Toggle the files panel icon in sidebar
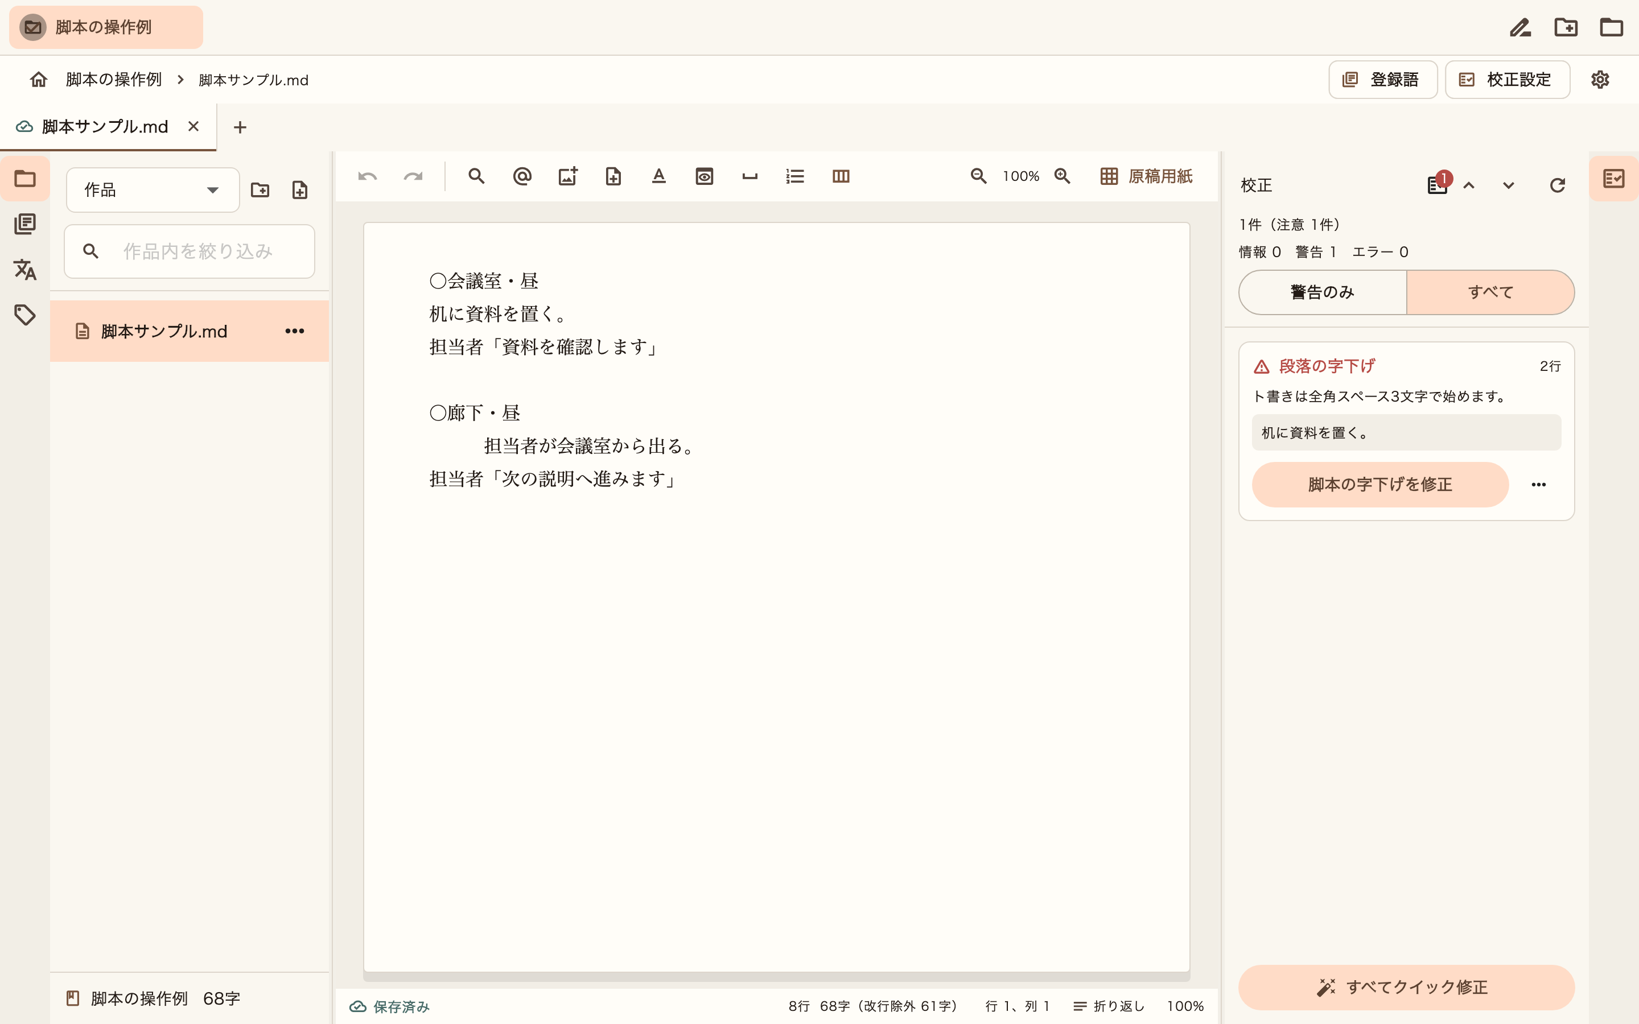The height and width of the screenshot is (1024, 1639). [25, 179]
